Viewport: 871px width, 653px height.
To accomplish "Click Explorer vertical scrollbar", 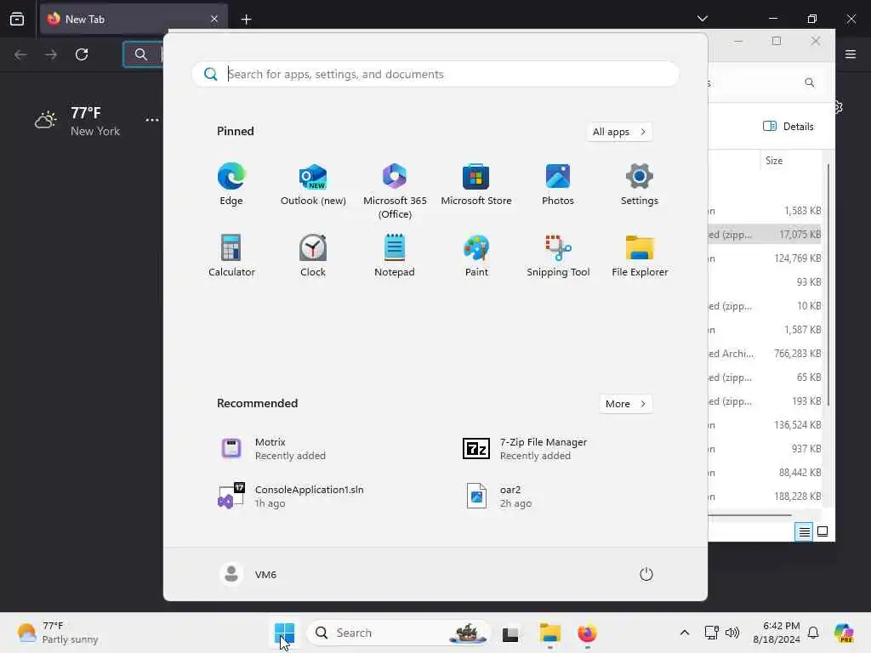I will [828, 284].
